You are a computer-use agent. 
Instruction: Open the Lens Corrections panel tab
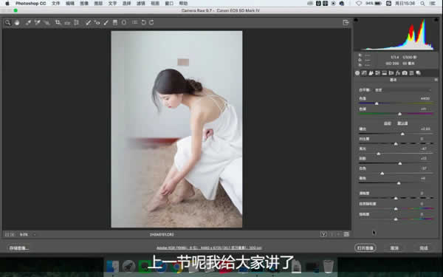tap(391, 73)
